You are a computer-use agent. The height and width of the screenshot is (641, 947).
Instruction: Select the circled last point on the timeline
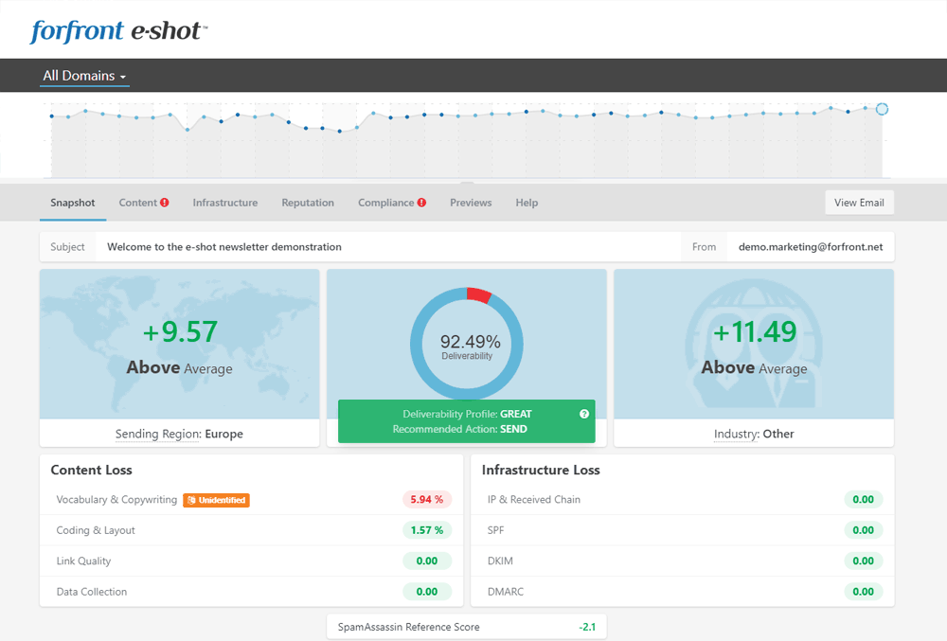point(882,109)
